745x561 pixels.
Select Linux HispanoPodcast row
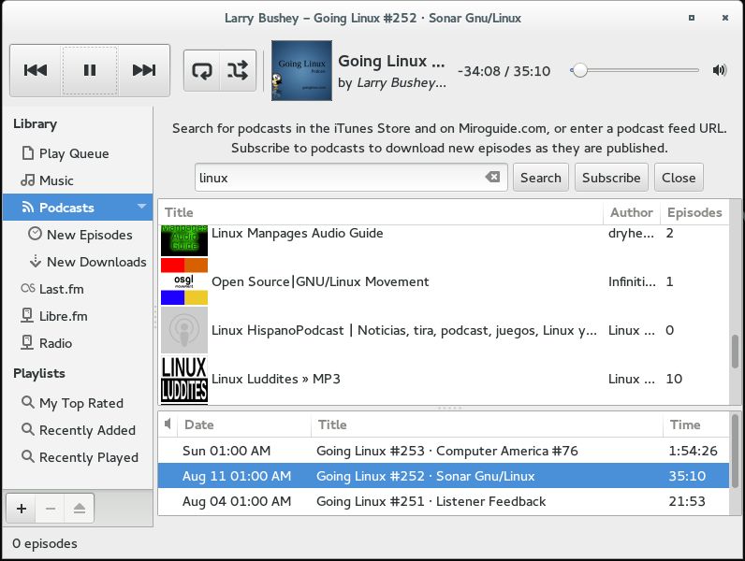tap(444, 330)
